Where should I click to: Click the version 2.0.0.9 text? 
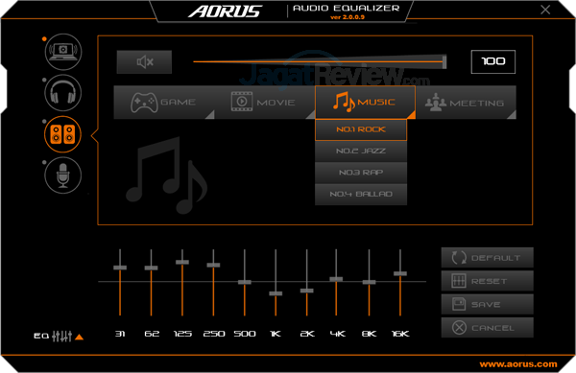tap(348, 17)
